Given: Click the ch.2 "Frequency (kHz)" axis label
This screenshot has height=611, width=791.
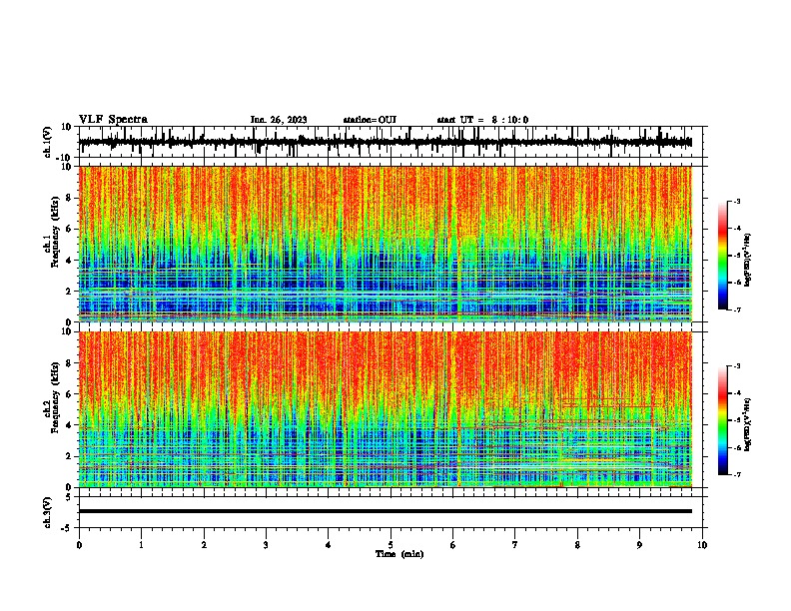Looking at the screenshot, I should pyautogui.click(x=55, y=397).
